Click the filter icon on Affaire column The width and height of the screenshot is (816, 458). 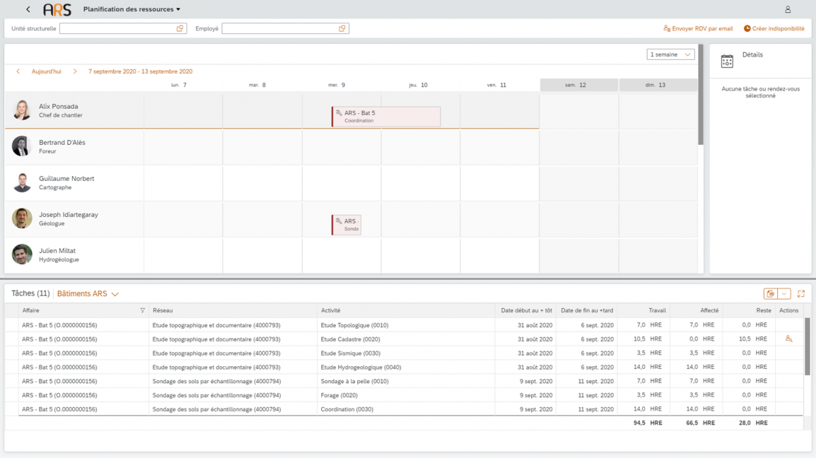point(142,310)
